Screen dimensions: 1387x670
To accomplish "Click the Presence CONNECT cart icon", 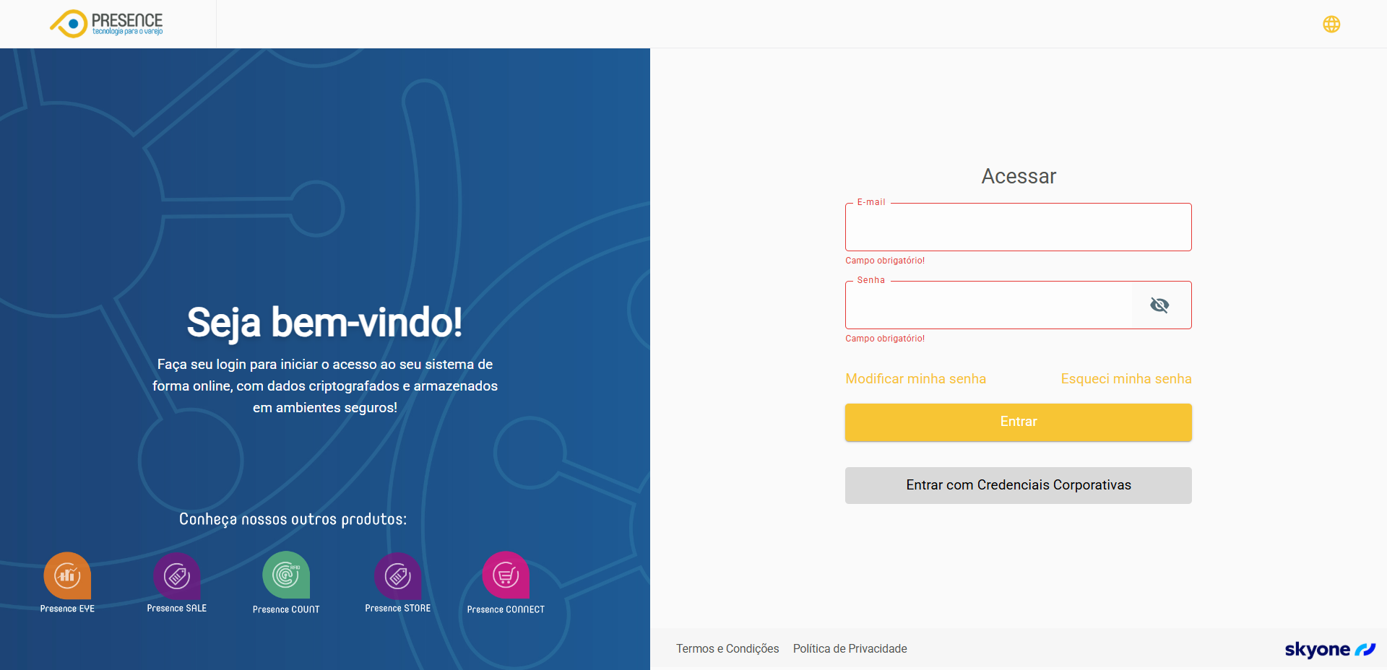I will click(506, 575).
